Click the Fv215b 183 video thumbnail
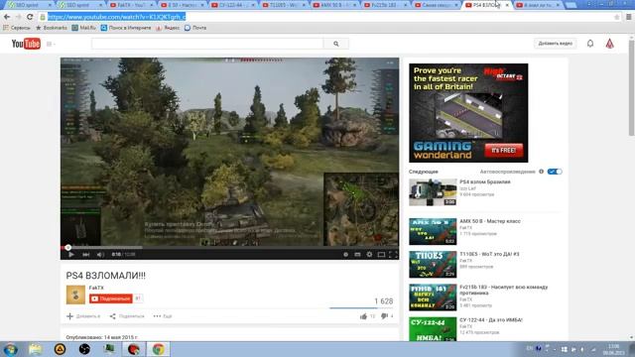 [x=433, y=297]
